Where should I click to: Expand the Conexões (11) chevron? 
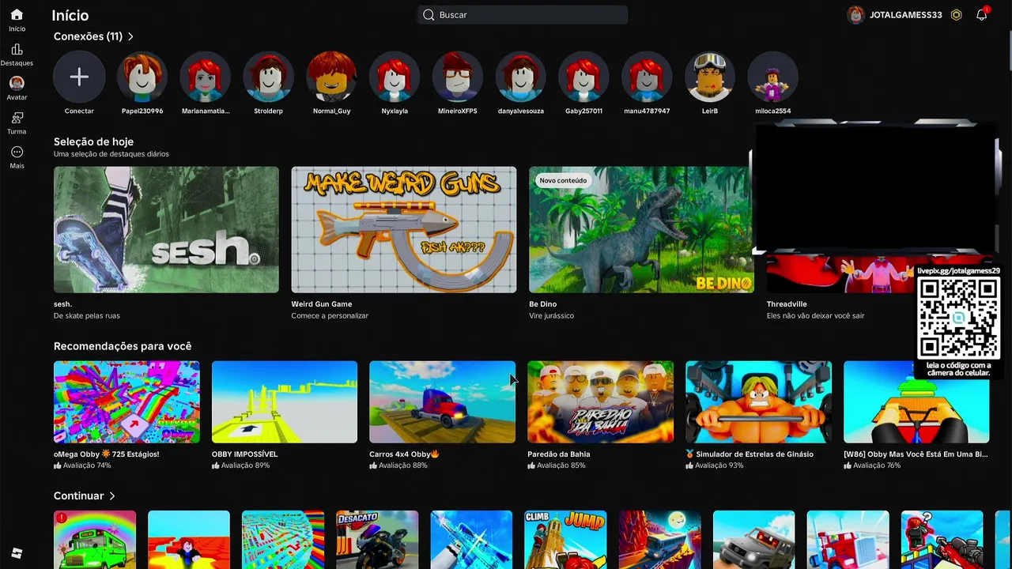pos(130,36)
